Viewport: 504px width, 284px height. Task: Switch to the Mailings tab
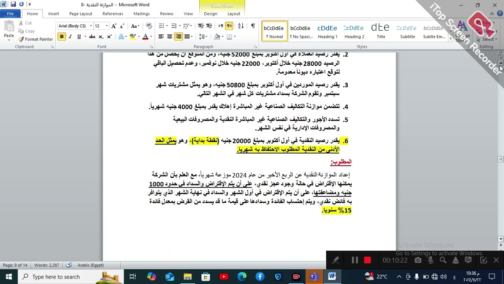click(141, 14)
